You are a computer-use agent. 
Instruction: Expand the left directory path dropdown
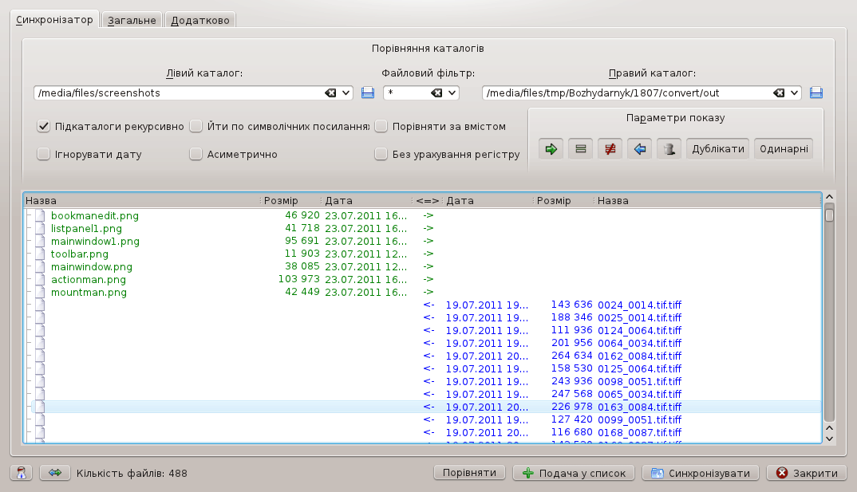pos(346,93)
